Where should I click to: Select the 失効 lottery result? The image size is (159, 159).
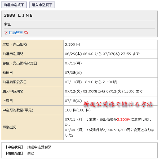(31, 153)
